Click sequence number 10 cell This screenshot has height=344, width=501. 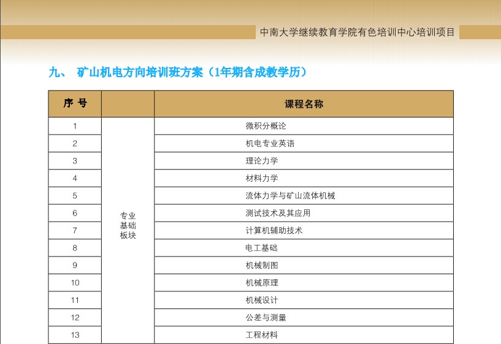click(x=75, y=283)
